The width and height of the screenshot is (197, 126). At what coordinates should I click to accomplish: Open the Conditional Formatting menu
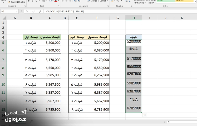tap(140, 2)
